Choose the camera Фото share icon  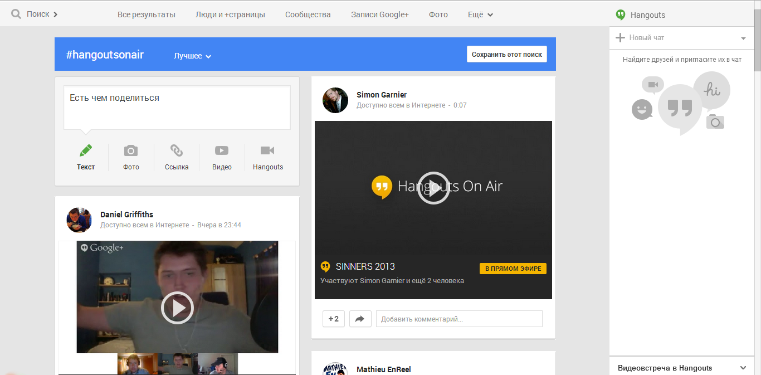(x=131, y=150)
